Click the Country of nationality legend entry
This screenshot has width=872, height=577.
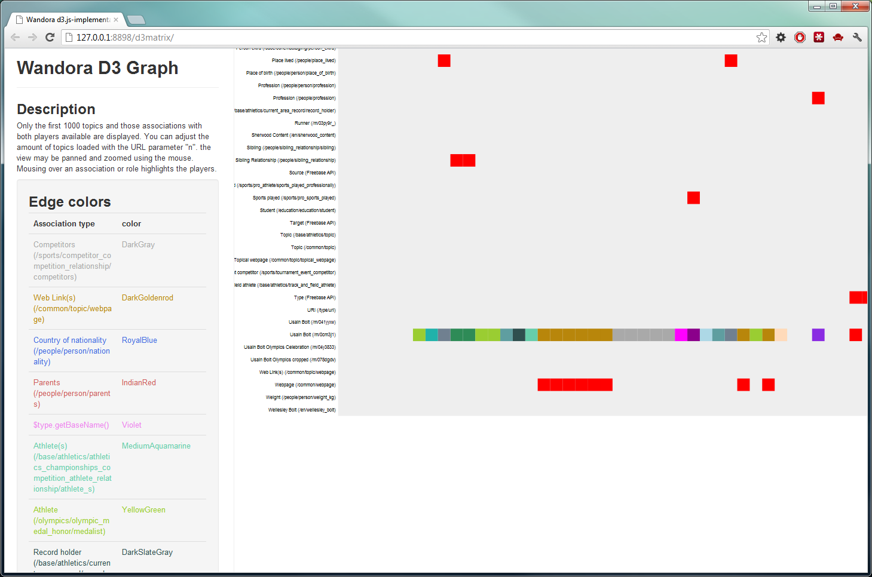[x=72, y=351]
